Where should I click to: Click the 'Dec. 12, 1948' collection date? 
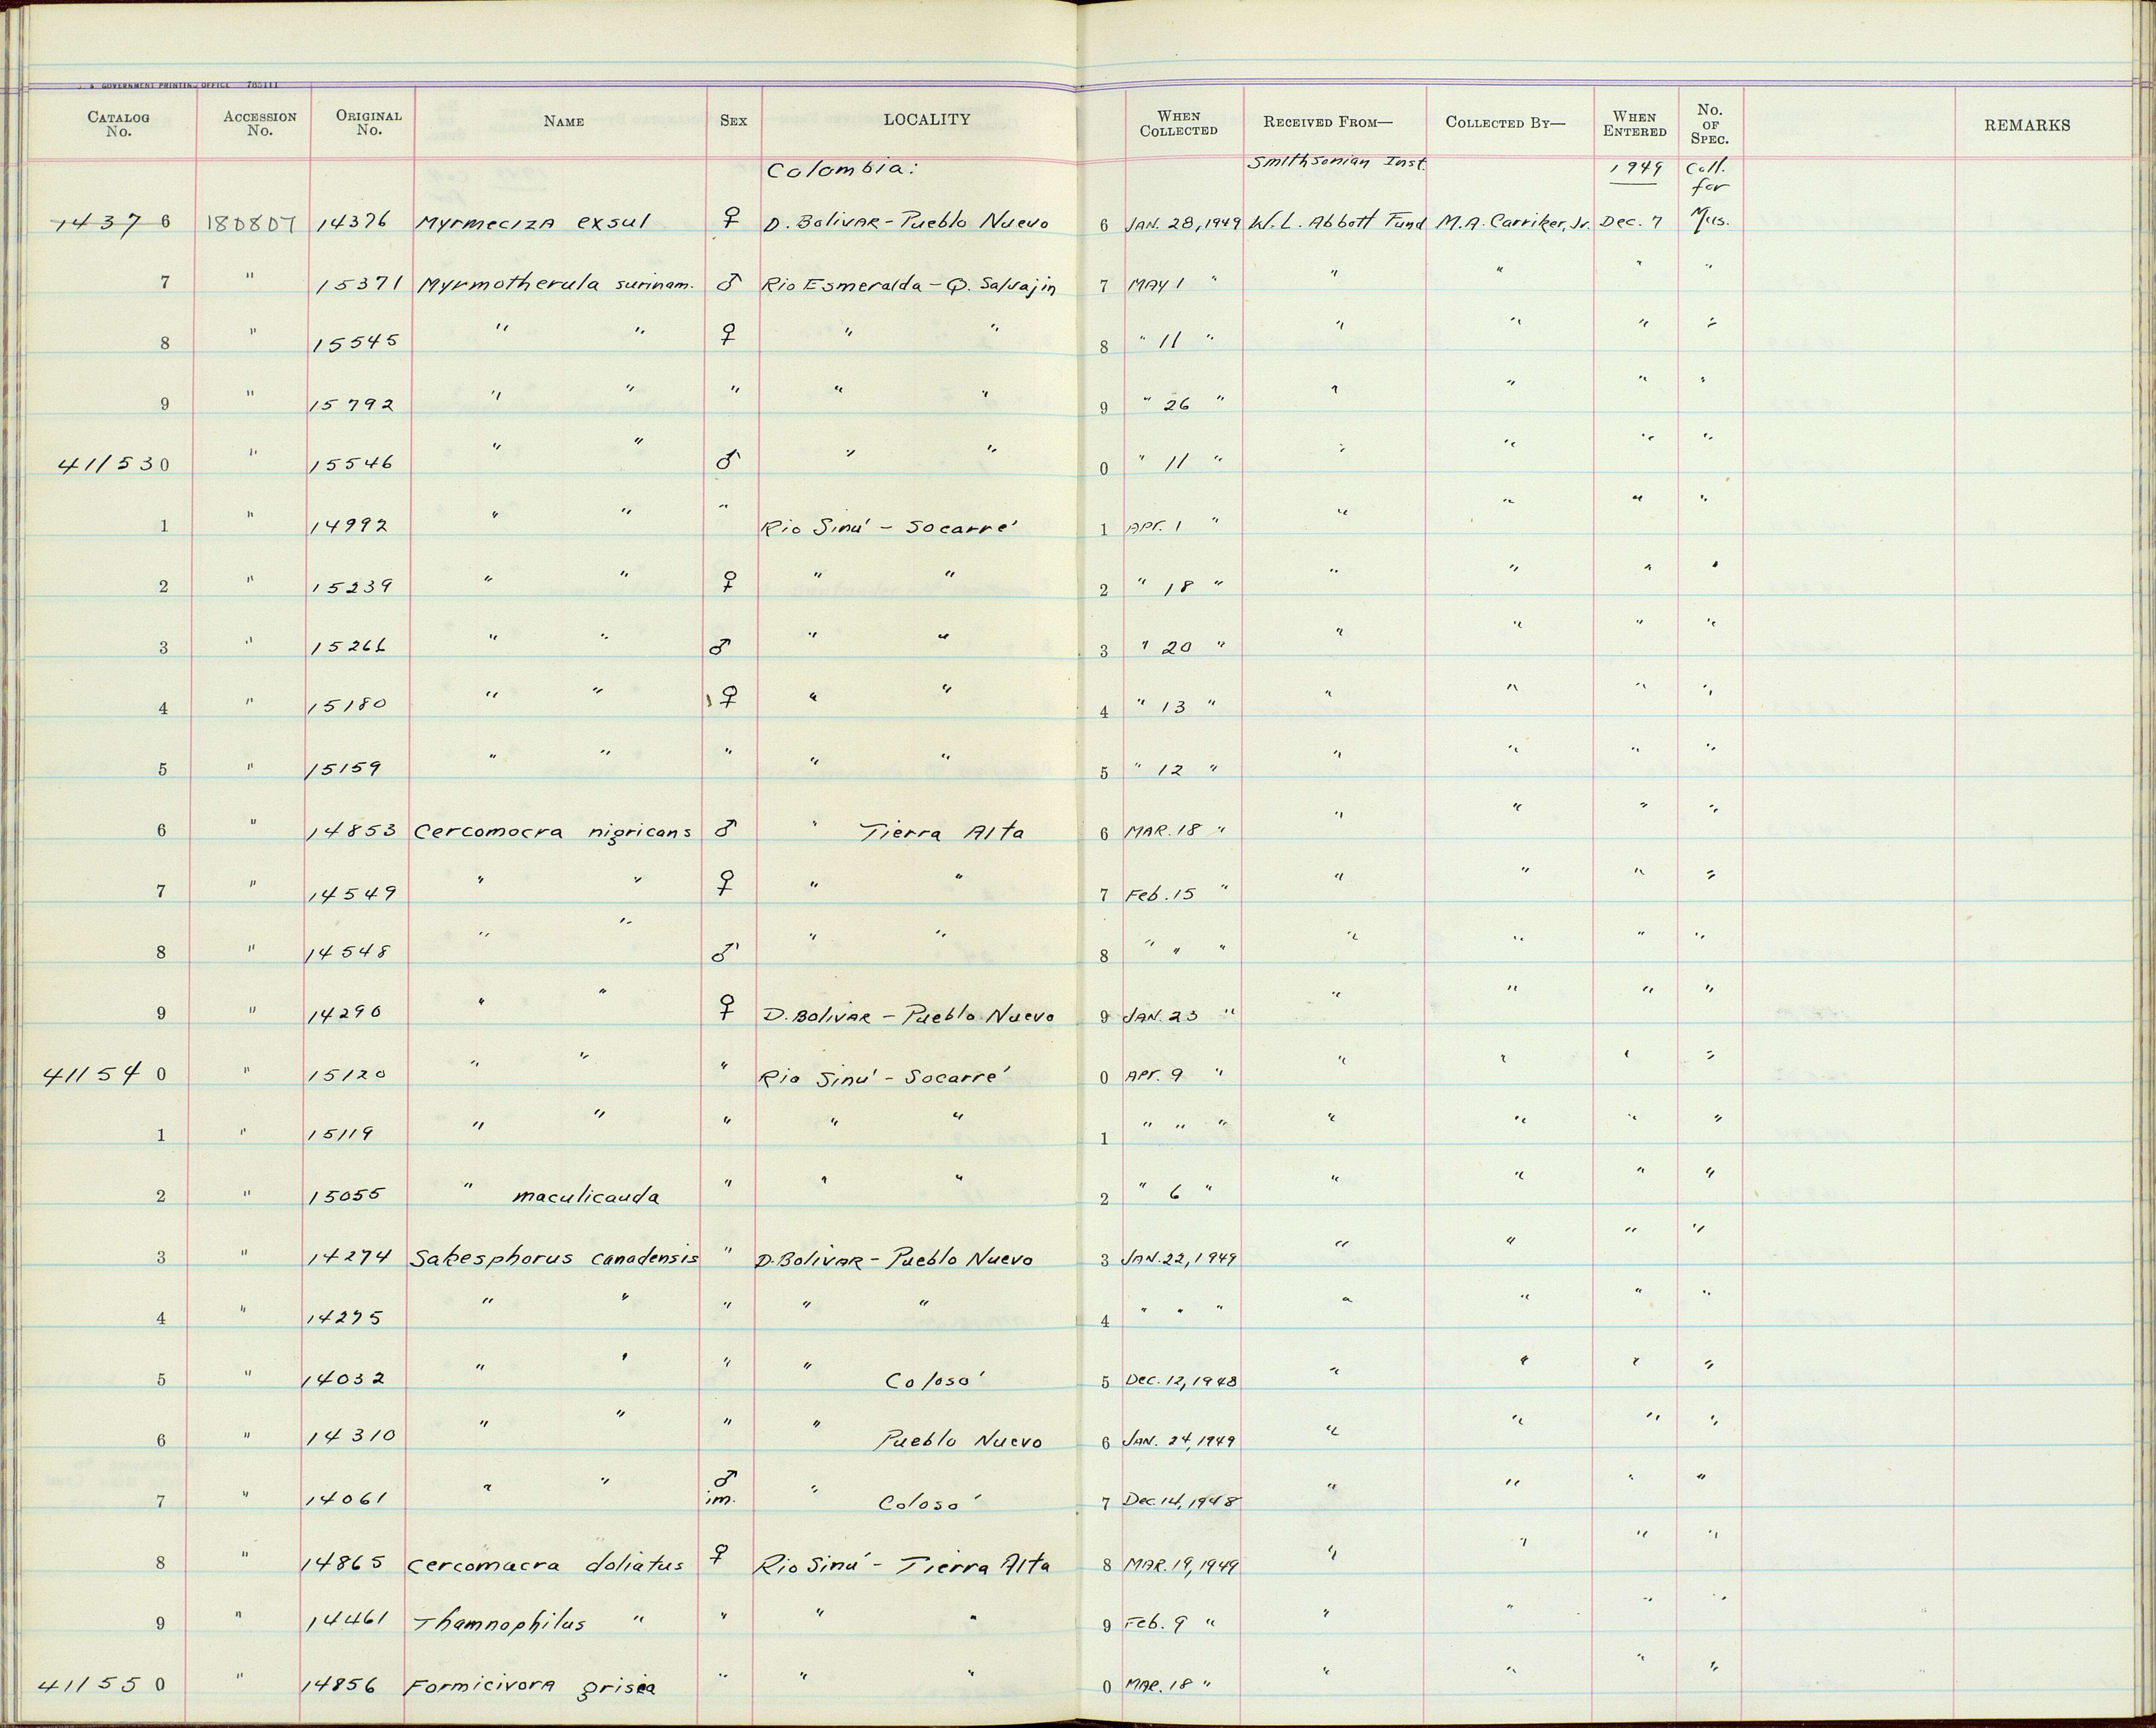pos(1182,1382)
